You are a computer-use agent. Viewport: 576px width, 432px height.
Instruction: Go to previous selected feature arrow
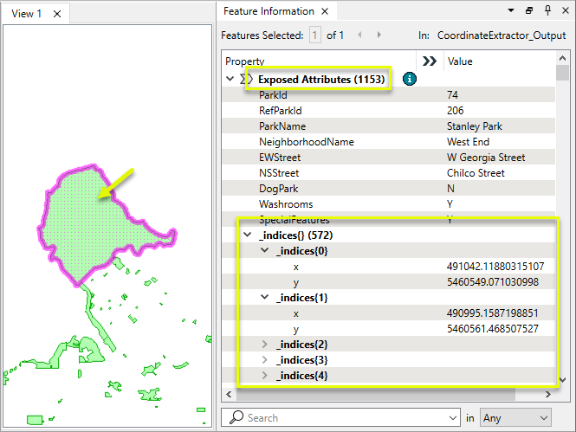(x=359, y=35)
